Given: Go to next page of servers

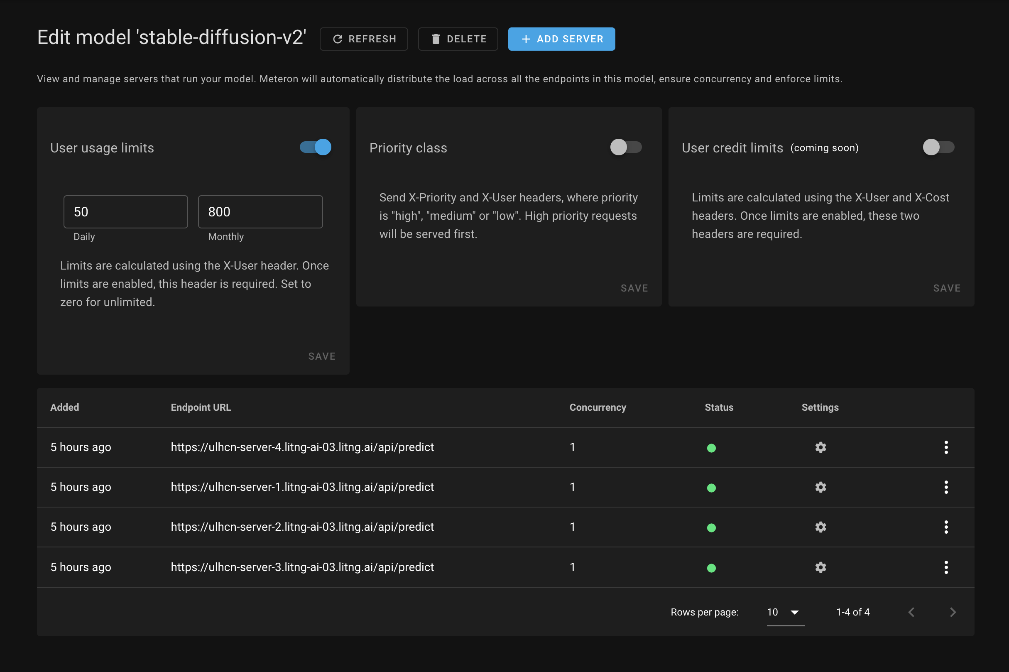Looking at the screenshot, I should 953,612.
